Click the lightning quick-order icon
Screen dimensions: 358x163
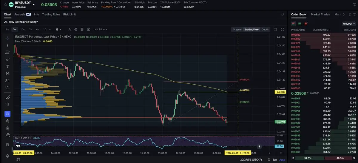point(259,146)
